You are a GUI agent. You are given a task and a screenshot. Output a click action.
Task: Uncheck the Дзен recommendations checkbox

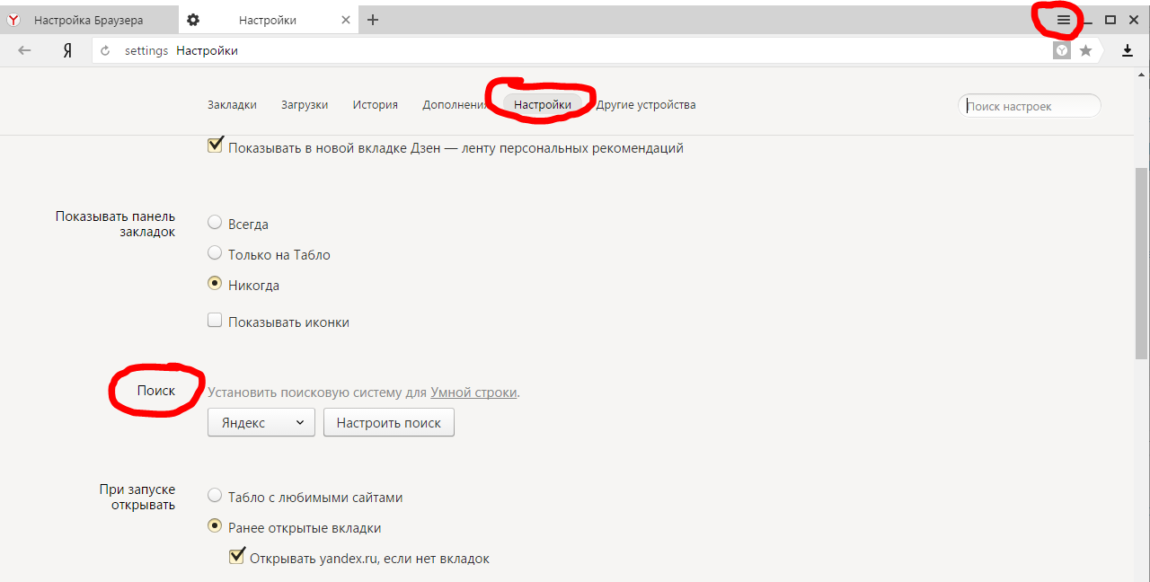[215, 145]
